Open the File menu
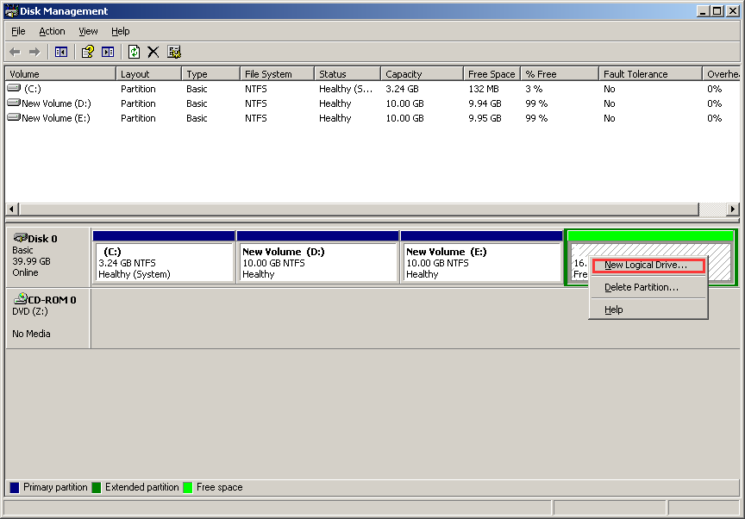The height and width of the screenshot is (519, 745). 18,31
